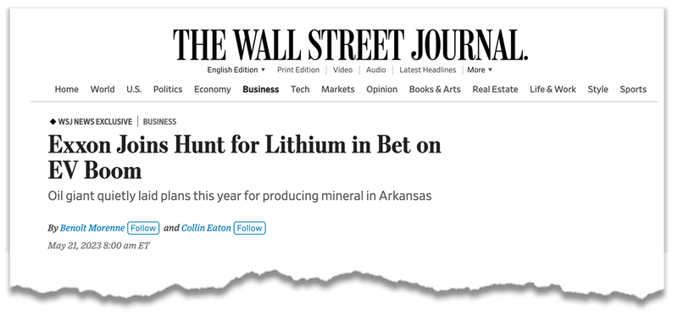Open the Print Edition link
Image resolution: width=678 pixels, height=317 pixels.
click(298, 70)
